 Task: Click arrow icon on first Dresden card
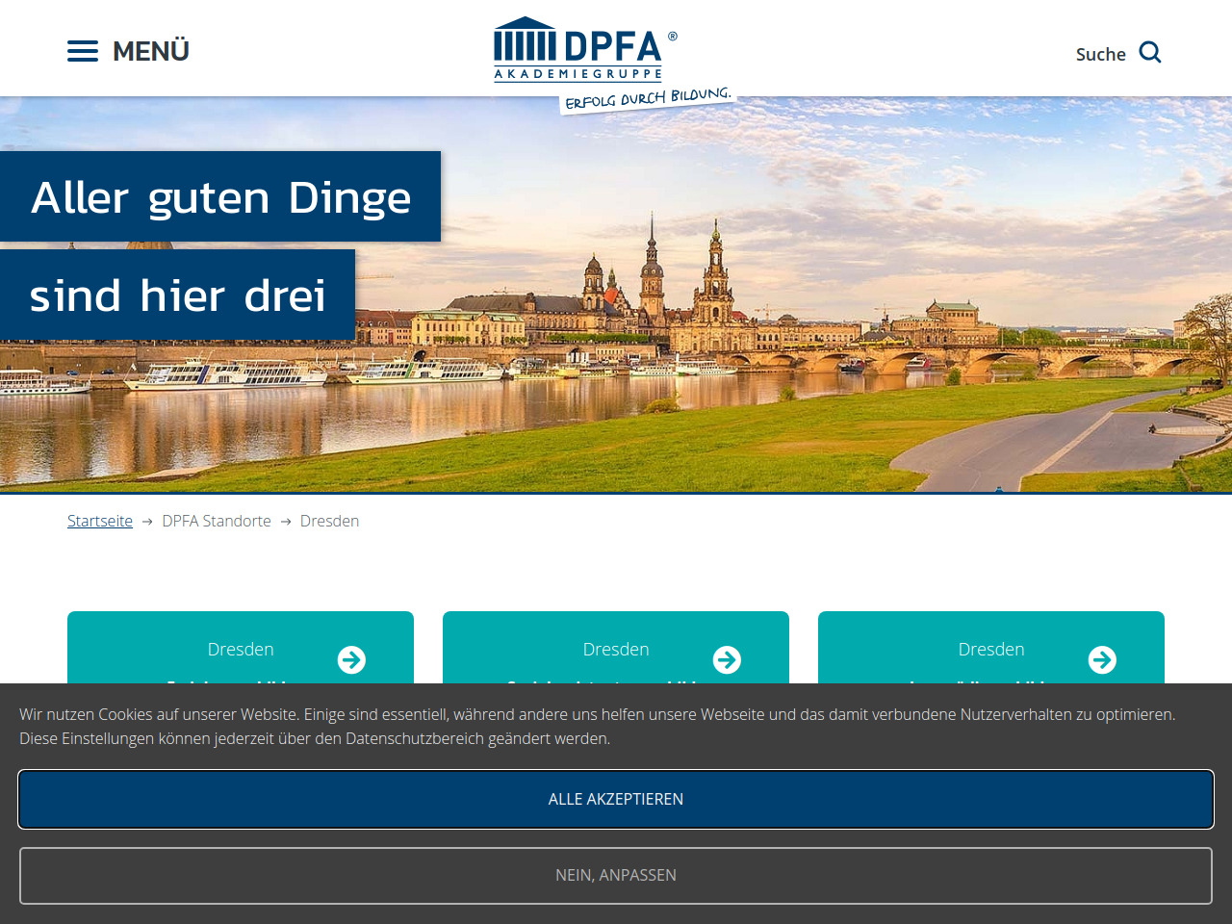(351, 659)
